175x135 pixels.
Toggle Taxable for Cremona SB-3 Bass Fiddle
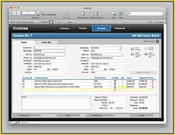click(x=115, y=81)
